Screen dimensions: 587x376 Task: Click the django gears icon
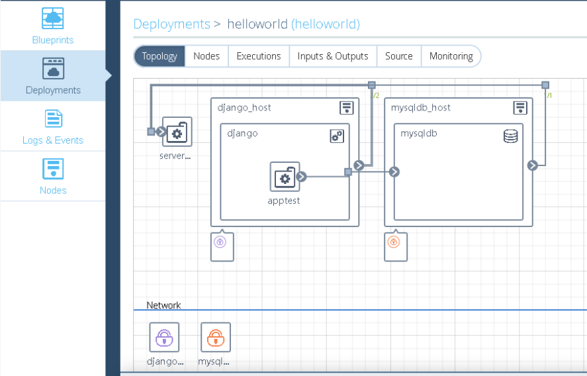pos(337,136)
